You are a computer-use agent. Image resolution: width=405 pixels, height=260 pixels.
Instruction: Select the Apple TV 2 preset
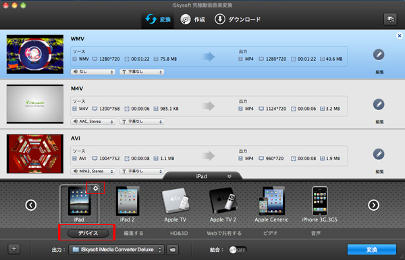pos(223,204)
